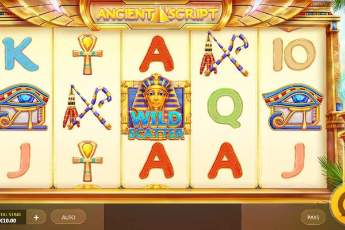The image size is (345, 230).
Task: Select the top ankh symbol on second reel
Action: point(87,54)
